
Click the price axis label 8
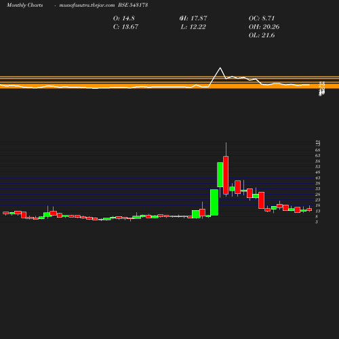pyautogui.click(x=317, y=216)
